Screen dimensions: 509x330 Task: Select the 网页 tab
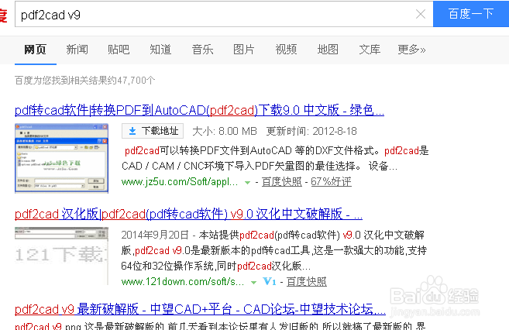coord(36,50)
